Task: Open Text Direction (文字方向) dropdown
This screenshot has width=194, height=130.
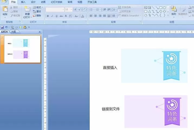Action: (x=125, y=7)
